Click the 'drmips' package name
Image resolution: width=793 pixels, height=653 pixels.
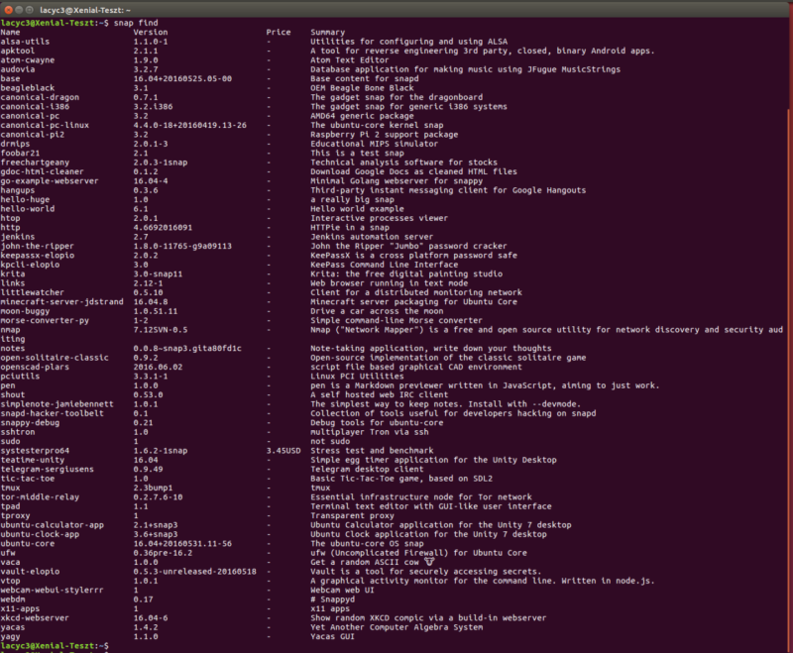coord(15,144)
